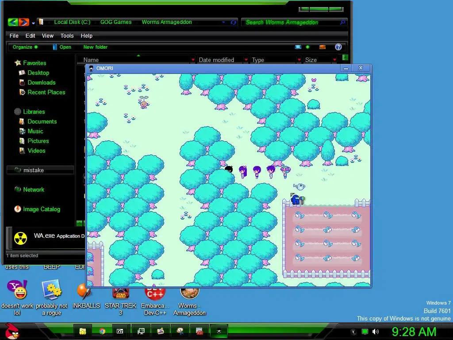Viewport: 453px width, 340px height.
Task: Open Name column filter dropdown arrow
Action: tap(193, 60)
